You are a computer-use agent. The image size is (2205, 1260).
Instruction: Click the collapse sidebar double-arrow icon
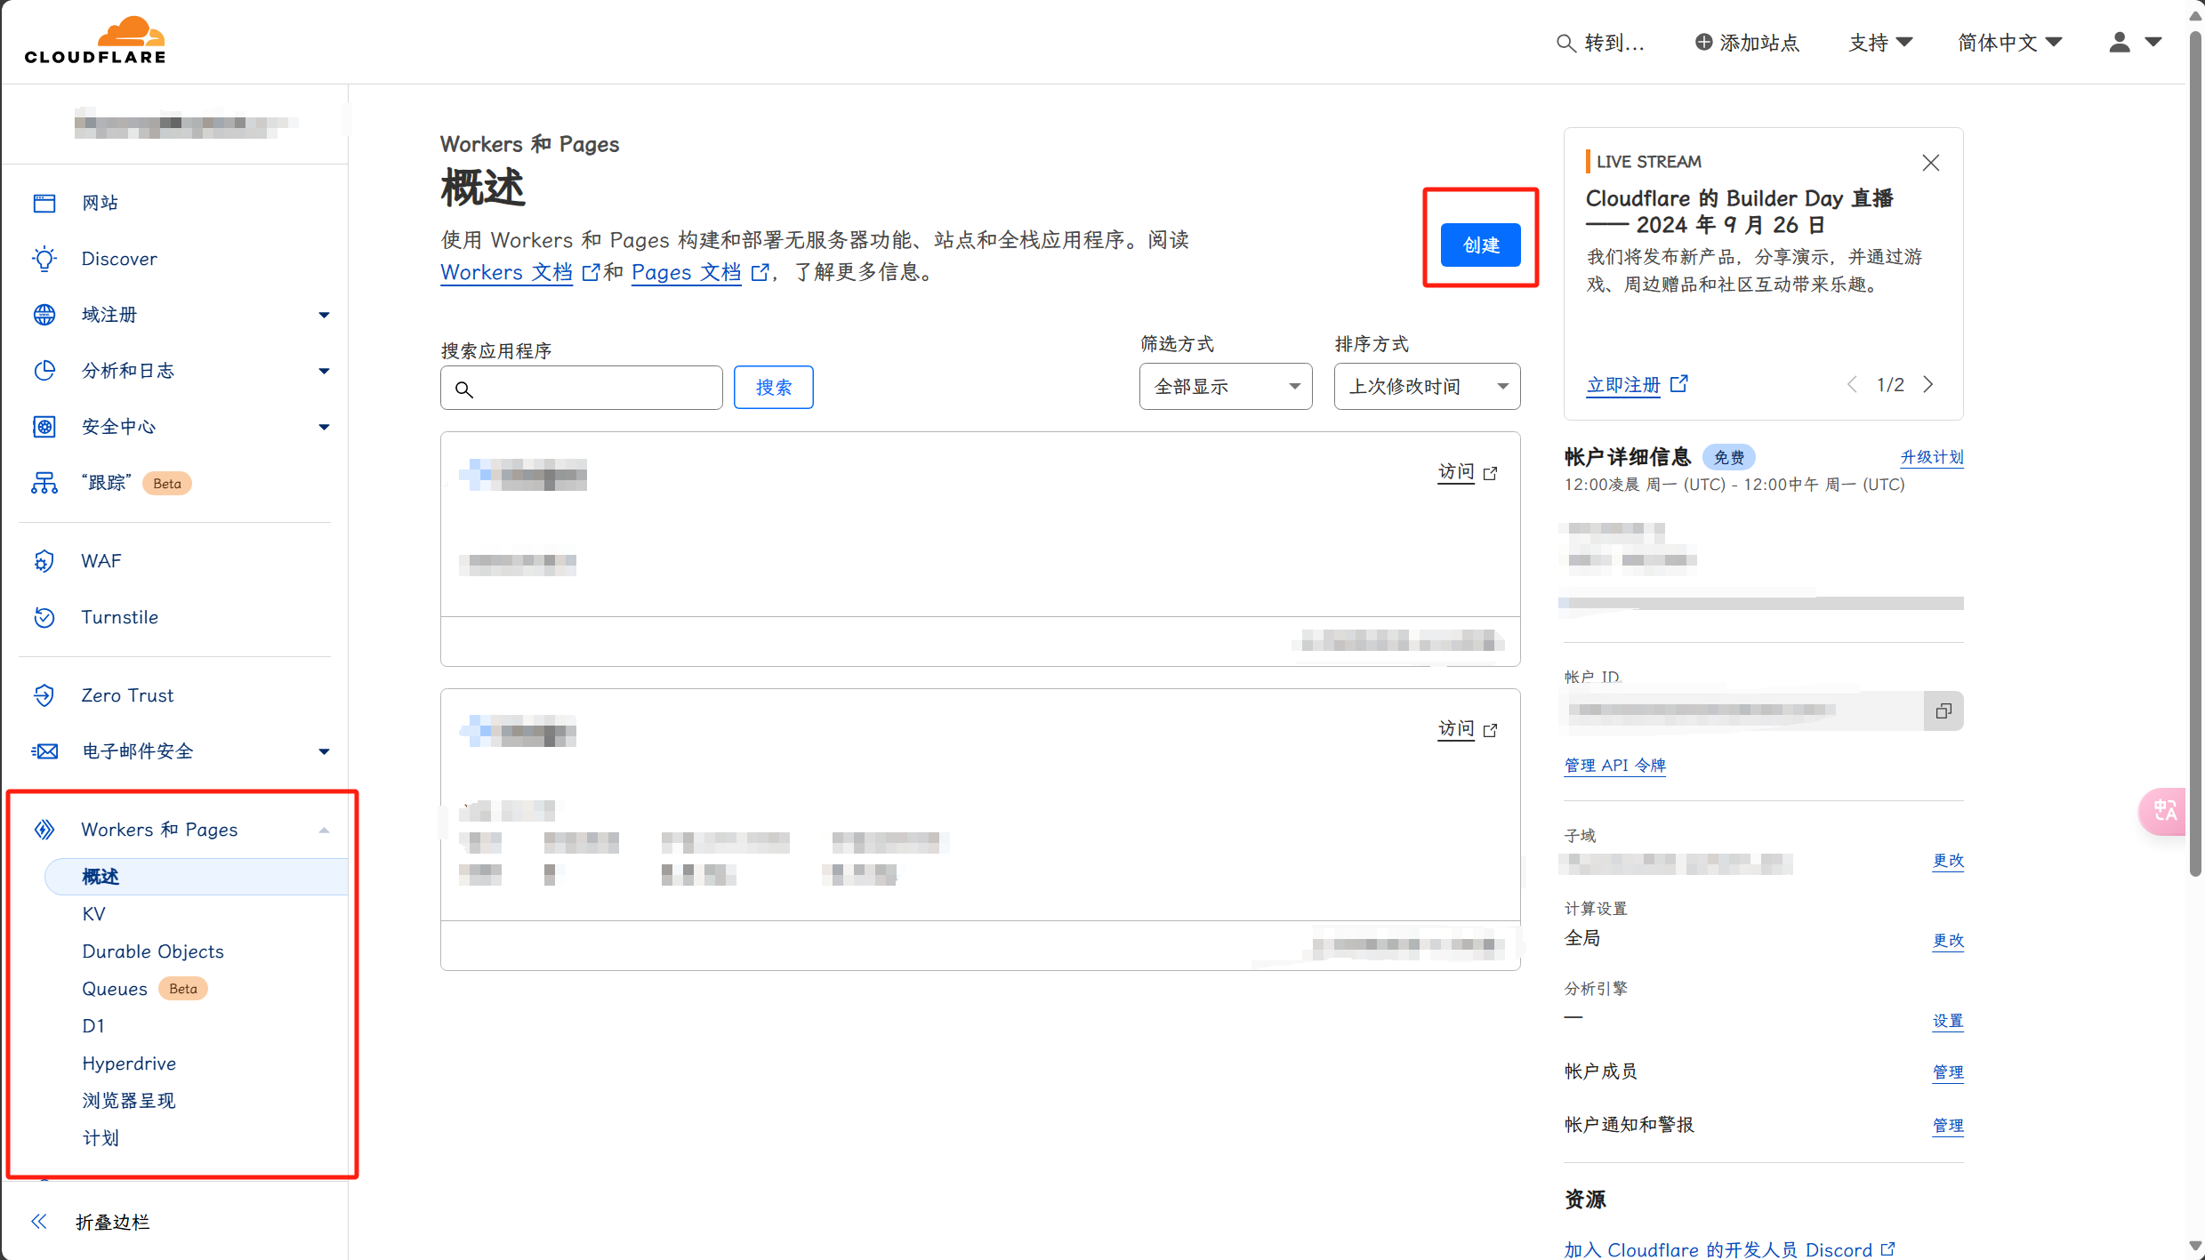click(39, 1222)
